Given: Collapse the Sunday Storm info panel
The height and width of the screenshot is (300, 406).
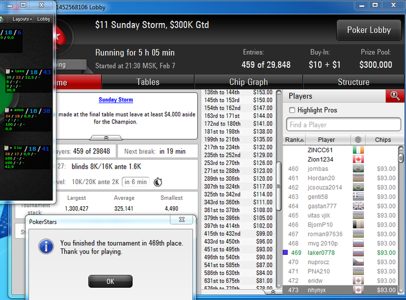Looking at the screenshot, I should [x=106, y=138].
